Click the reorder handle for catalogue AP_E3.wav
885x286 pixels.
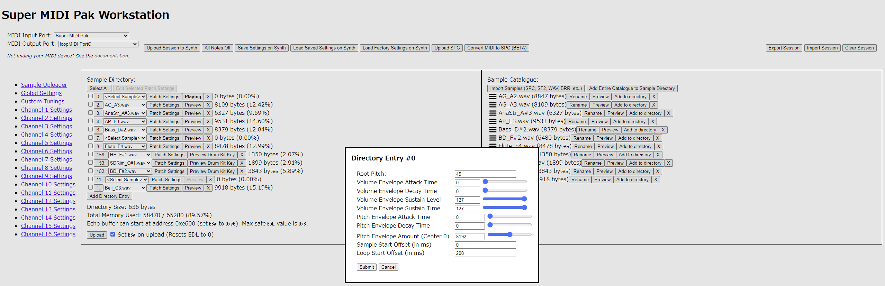click(493, 121)
